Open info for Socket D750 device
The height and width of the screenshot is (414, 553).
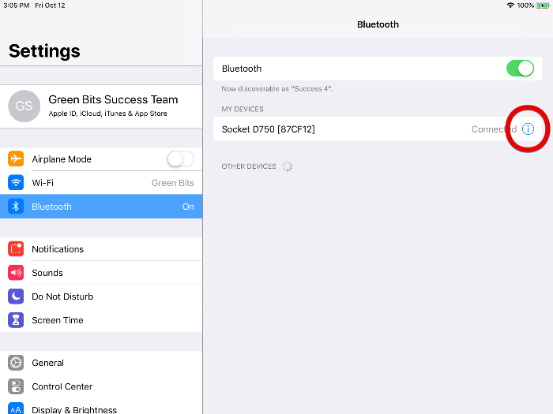pyautogui.click(x=528, y=129)
